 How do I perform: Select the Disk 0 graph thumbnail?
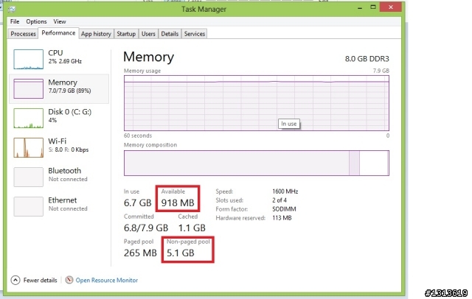pyautogui.click(x=29, y=118)
